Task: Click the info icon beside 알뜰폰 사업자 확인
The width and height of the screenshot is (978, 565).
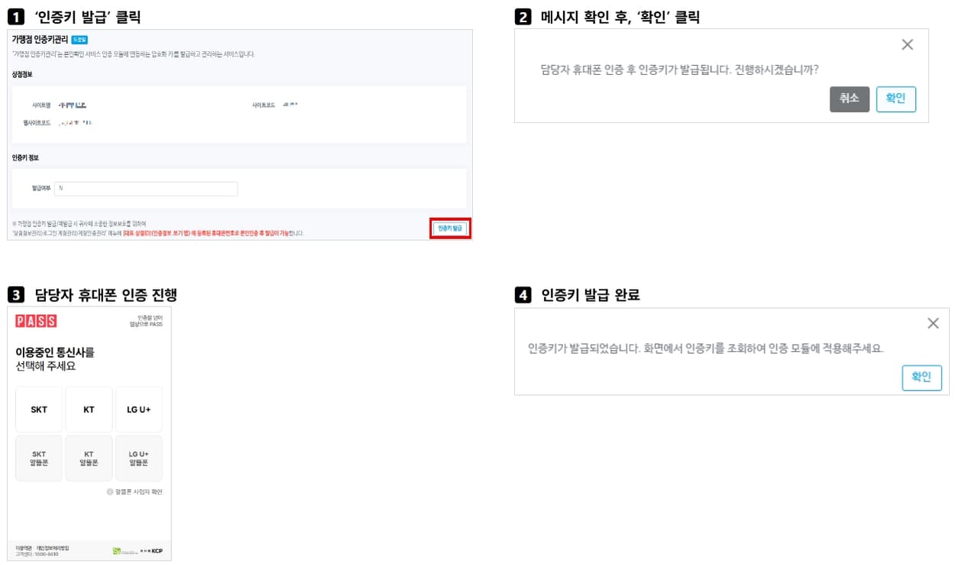Action: coord(110,492)
